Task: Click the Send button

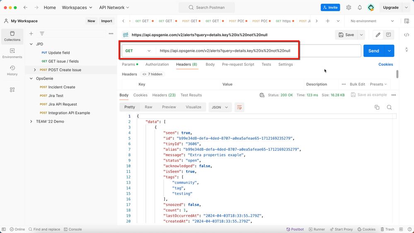Action: coord(374,51)
